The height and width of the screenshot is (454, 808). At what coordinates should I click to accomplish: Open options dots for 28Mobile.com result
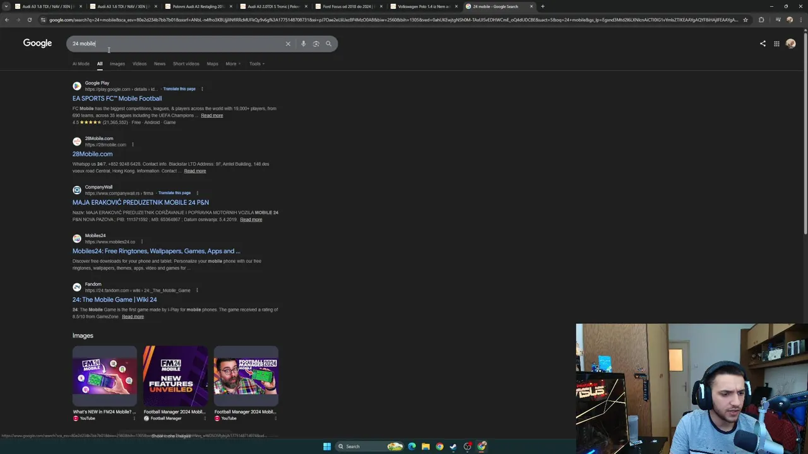coord(133,144)
